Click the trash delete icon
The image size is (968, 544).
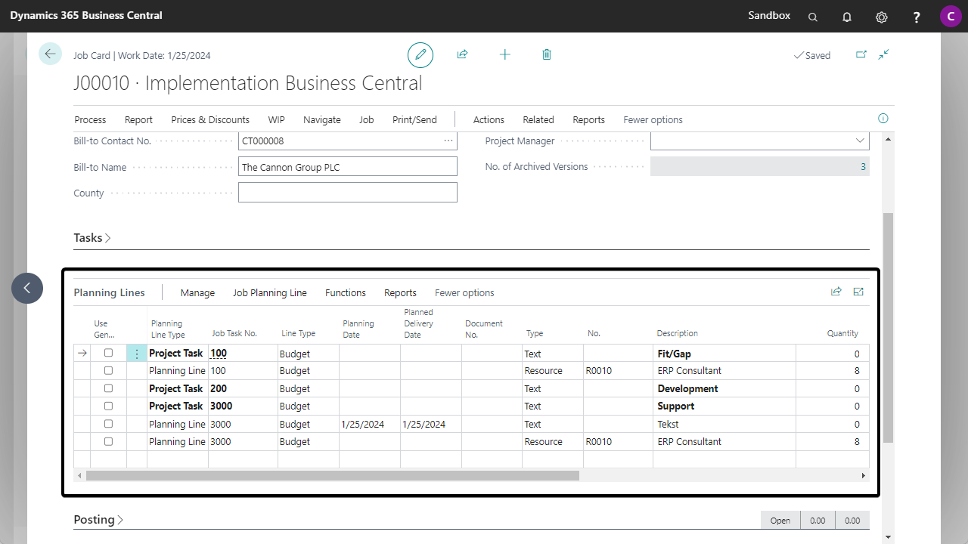coord(547,54)
